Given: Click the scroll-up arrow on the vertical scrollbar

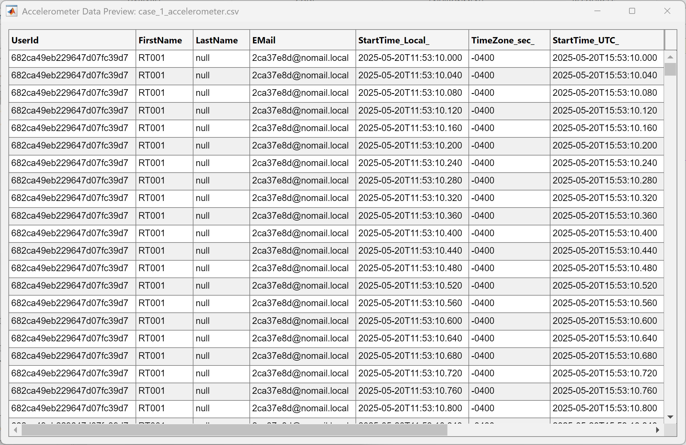Looking at the screenshot, I should point(670,57).
